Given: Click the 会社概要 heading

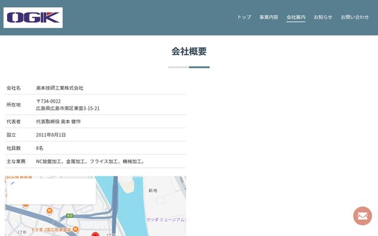Looking at the screenshot, I should tap(189, 51).
